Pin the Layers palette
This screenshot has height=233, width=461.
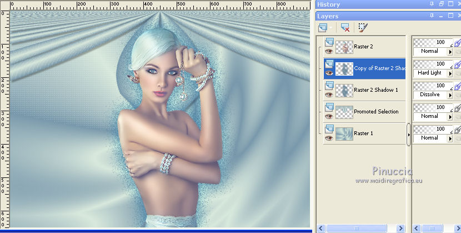pyautogui.click(x=432, y=16)
